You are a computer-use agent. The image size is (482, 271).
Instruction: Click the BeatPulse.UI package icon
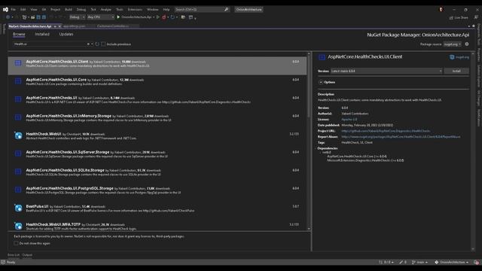[18, 208]
